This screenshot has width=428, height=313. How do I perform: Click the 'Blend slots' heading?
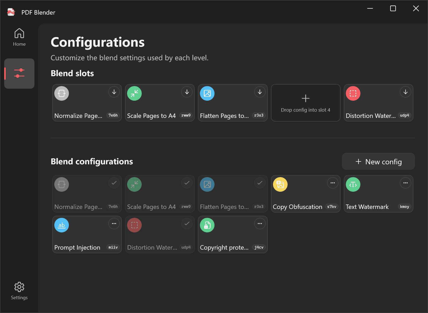tap(72, 73)
